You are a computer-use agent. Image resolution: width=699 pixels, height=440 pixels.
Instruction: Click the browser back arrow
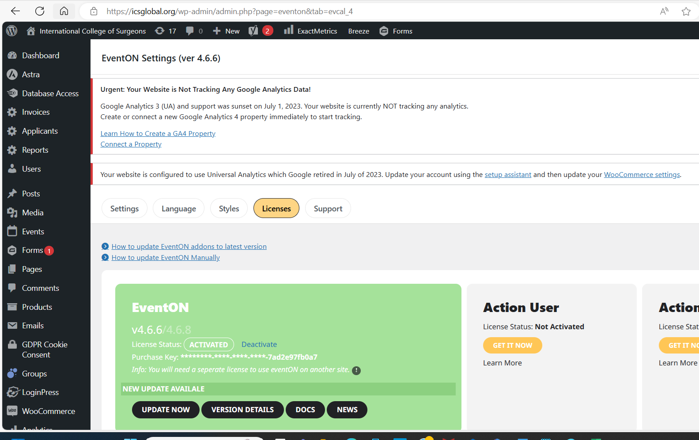[15, 11]
